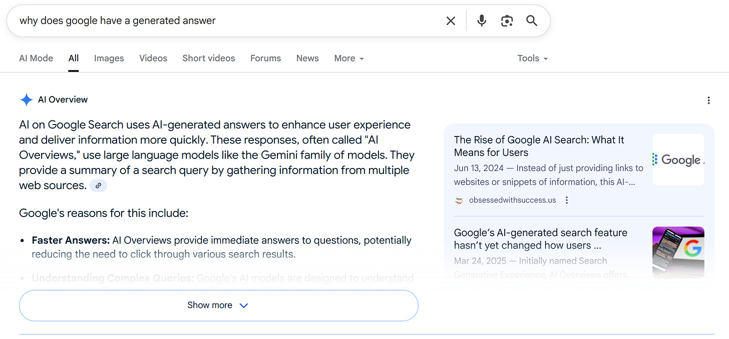
Task: Open the Videos tab
Action: pos(153,58)
